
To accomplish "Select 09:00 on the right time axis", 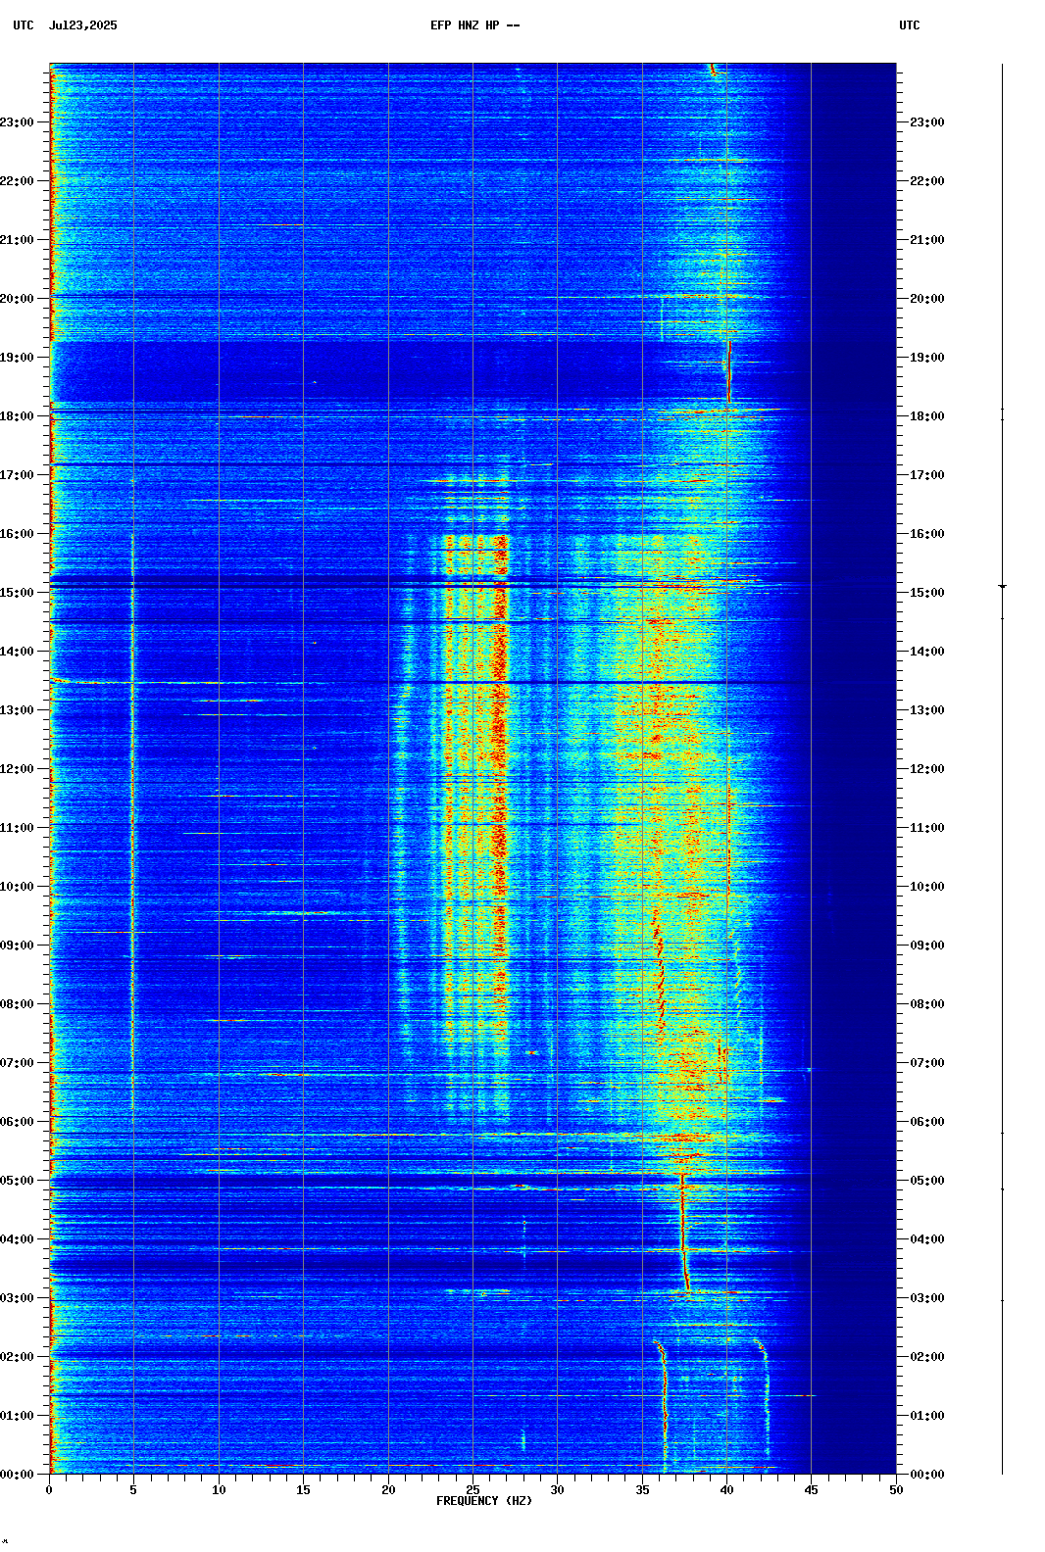I will (927, 946).
